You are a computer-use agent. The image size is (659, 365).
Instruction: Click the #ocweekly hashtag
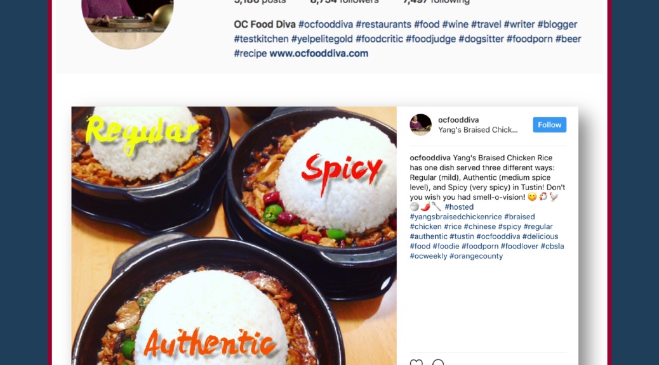tap(429, 256)
